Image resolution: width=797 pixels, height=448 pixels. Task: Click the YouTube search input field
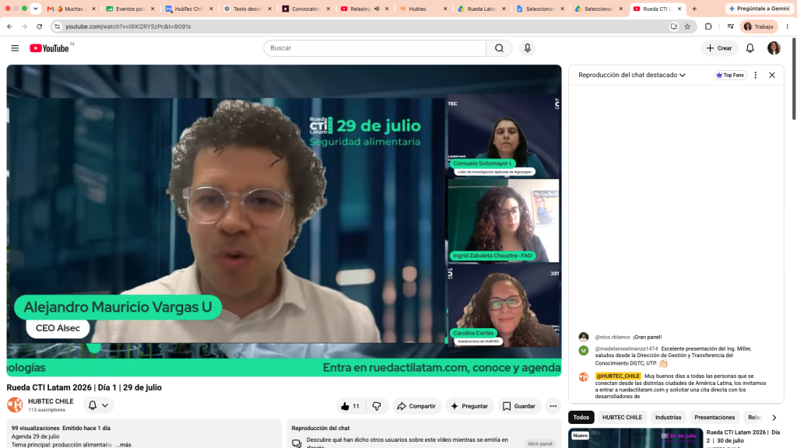374,48
